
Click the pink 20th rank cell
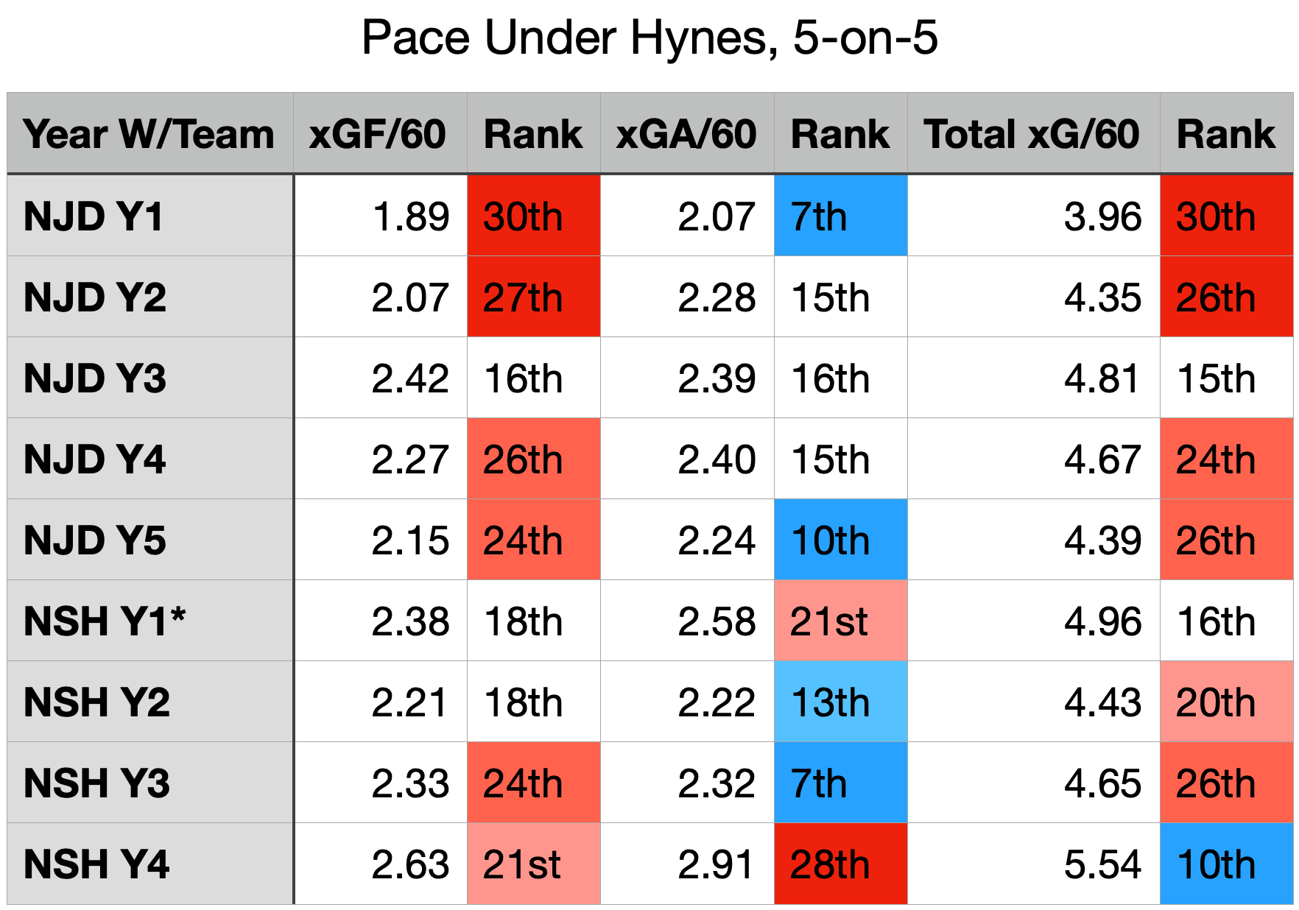pyautogui.click(x=1226, y=702)
